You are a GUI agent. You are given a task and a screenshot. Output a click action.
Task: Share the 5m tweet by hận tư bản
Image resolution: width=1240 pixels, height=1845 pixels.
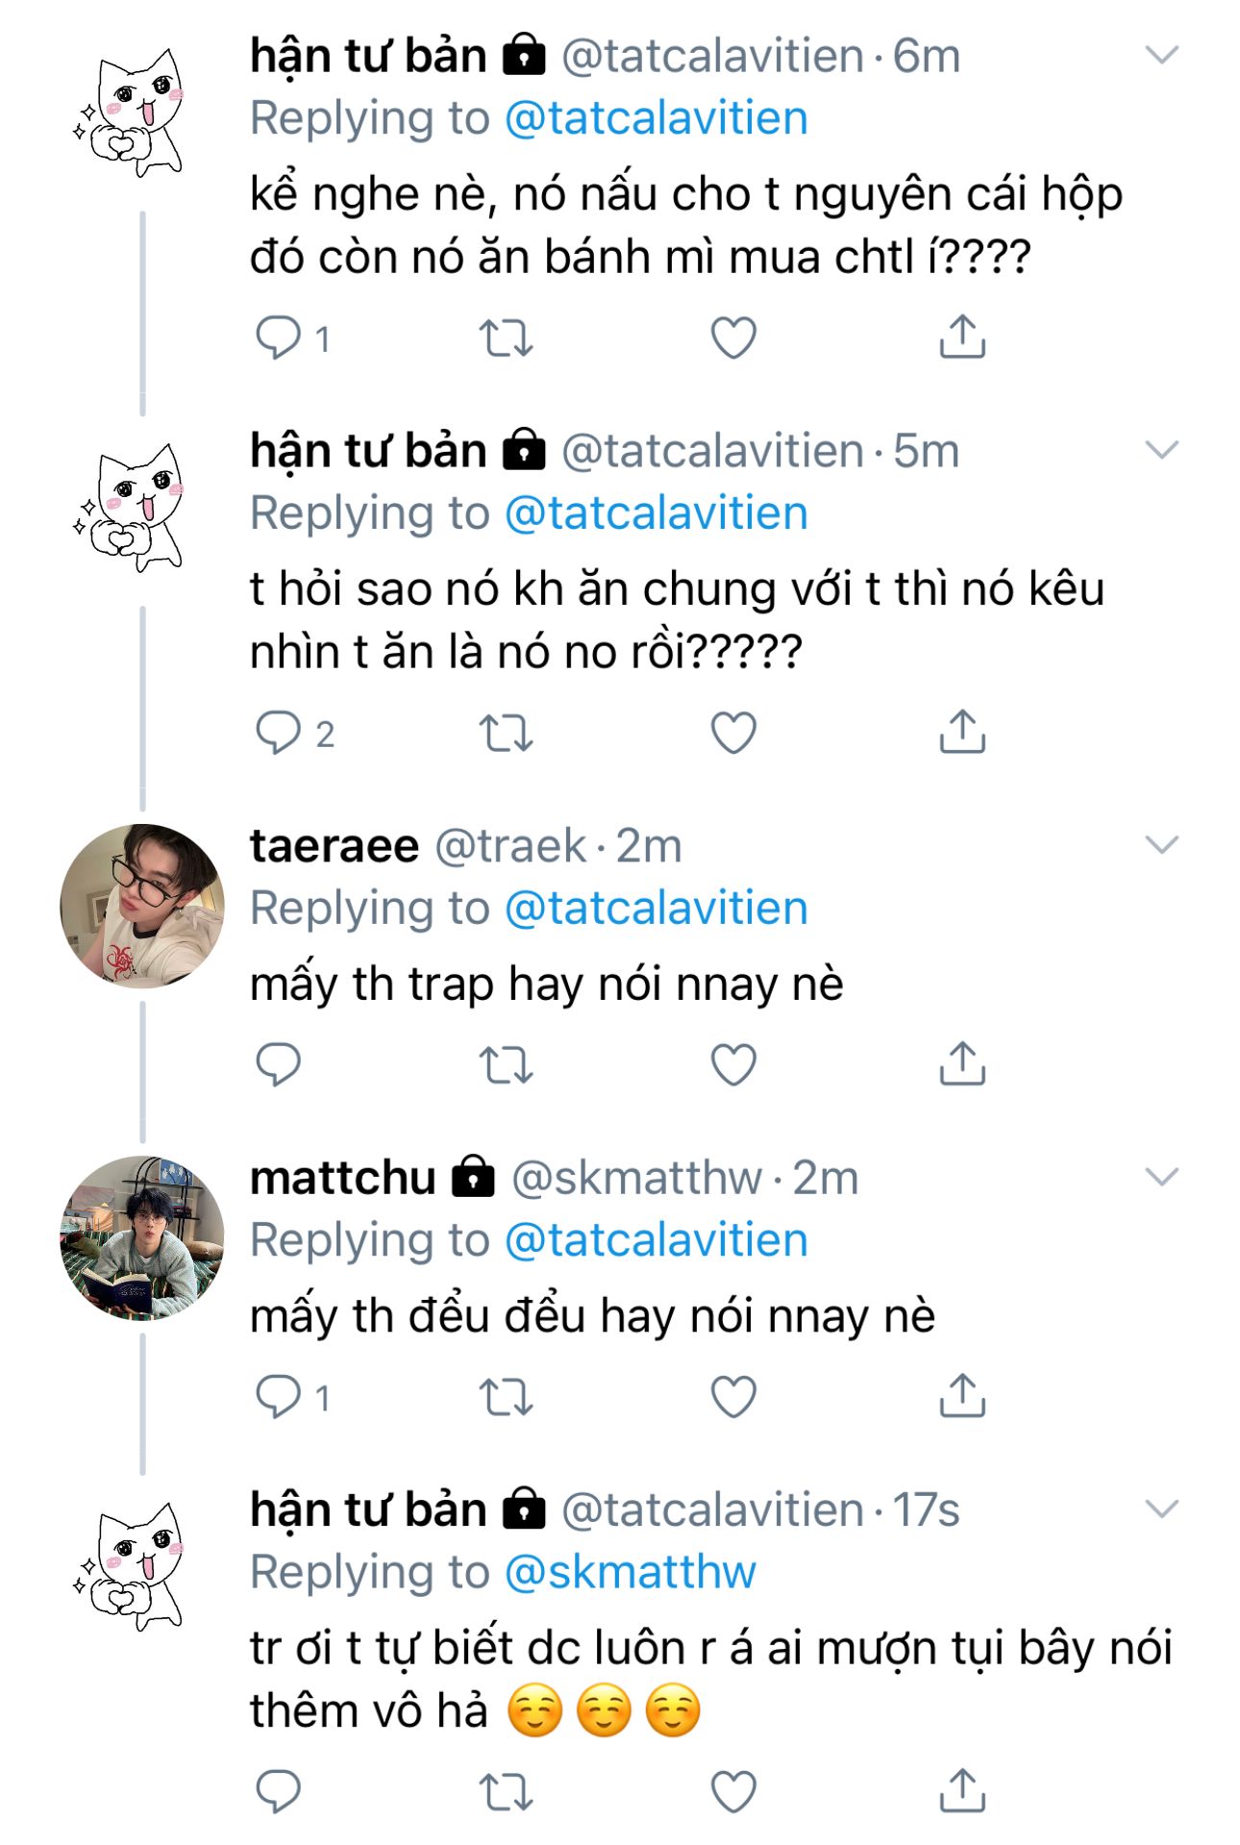[962, 732]
